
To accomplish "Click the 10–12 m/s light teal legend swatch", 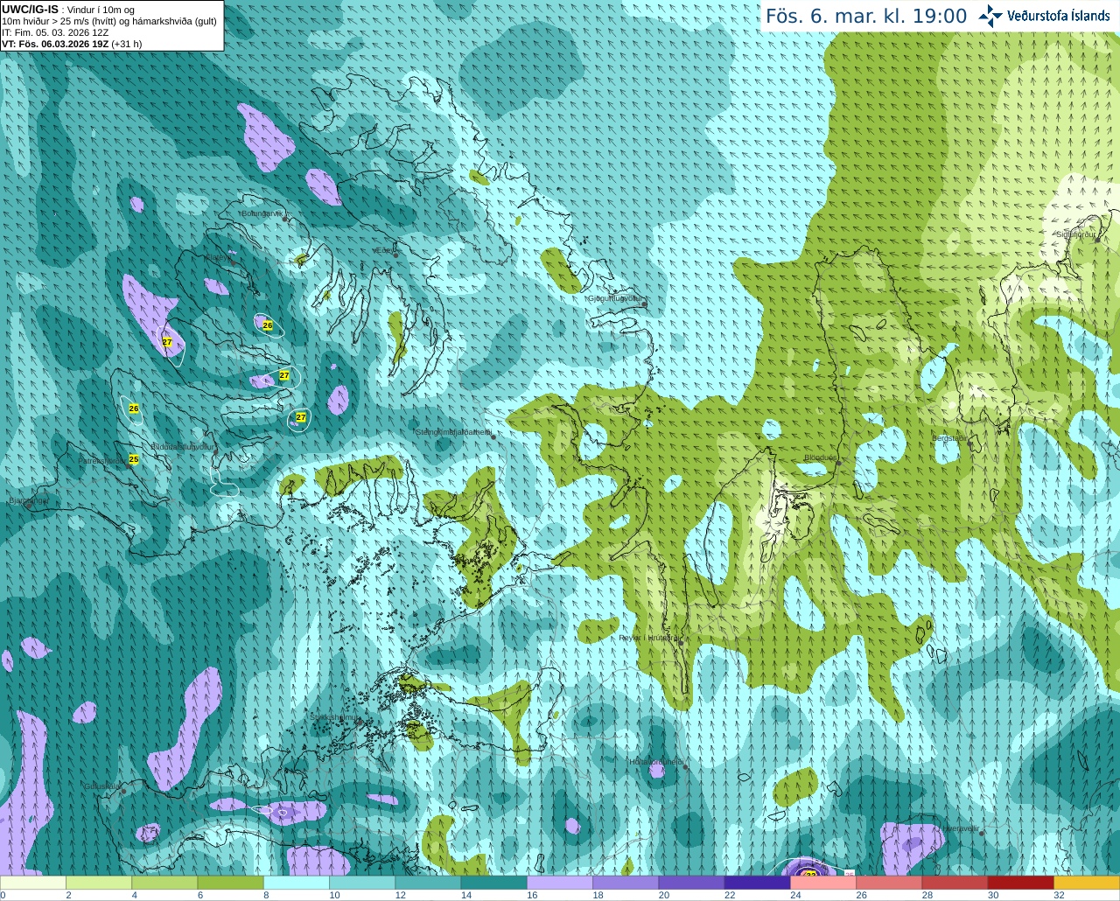I will click(x=362, y=883).
